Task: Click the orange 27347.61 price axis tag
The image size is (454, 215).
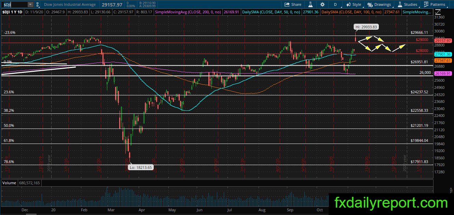Action: pyautogui.click(x=443, y=60)
